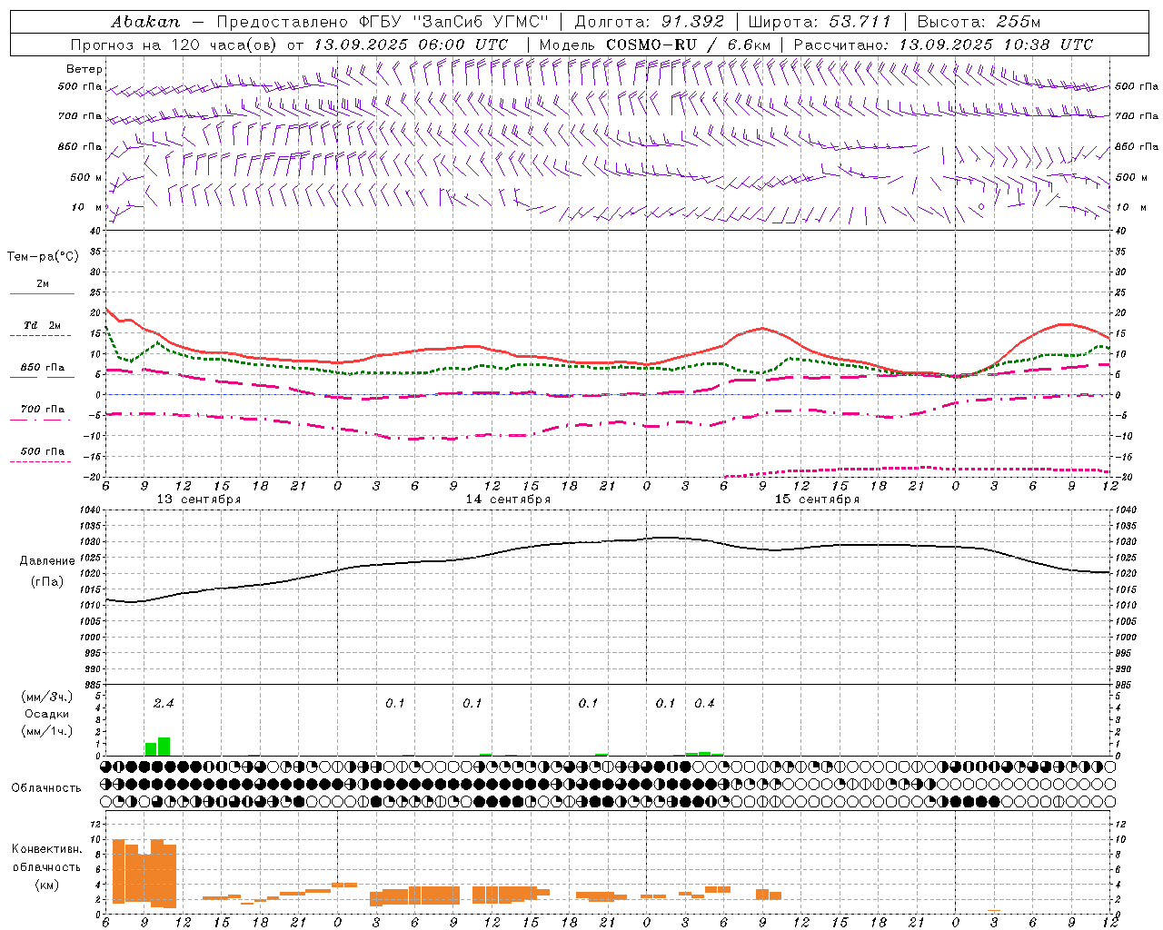Click the "Рассчитано: 13.09.2025 10:38 UTC" timestamp
The image size is (1163, 930).
point(943,45)
